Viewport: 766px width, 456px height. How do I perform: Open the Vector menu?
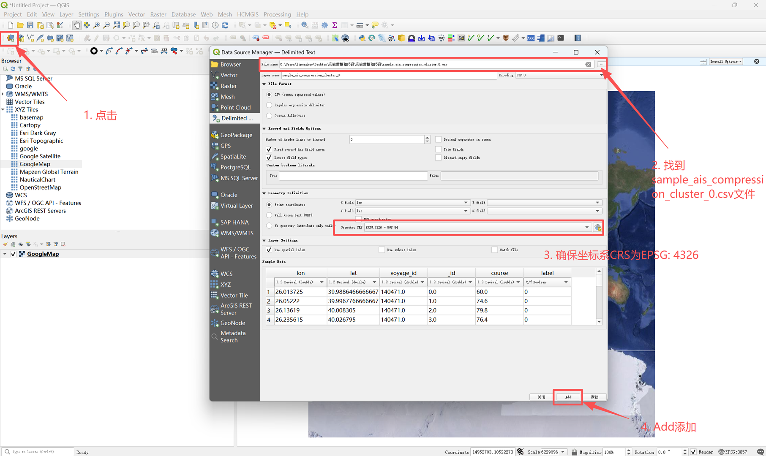click(136, 14)
